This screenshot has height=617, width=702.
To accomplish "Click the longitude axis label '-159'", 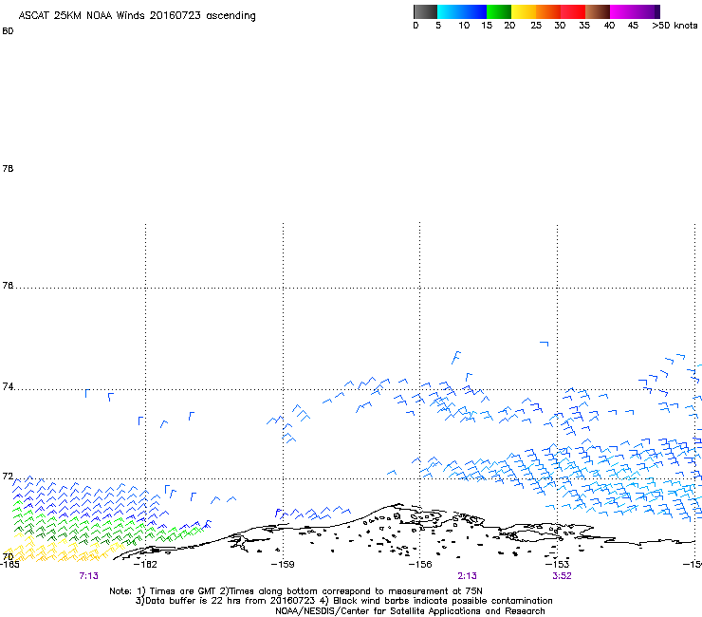I will click(283, 565).
